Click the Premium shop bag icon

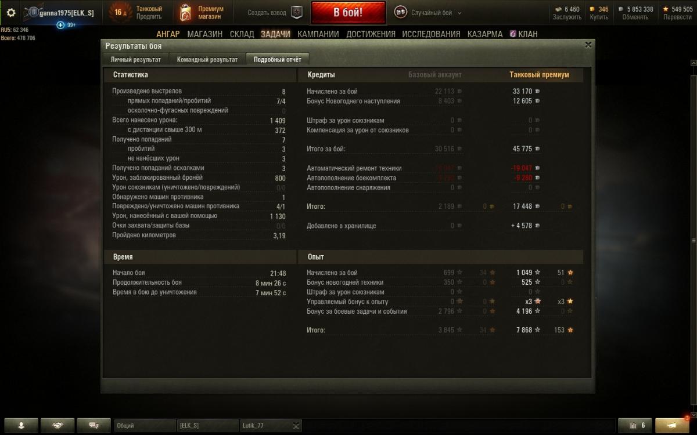click(185, 12)
